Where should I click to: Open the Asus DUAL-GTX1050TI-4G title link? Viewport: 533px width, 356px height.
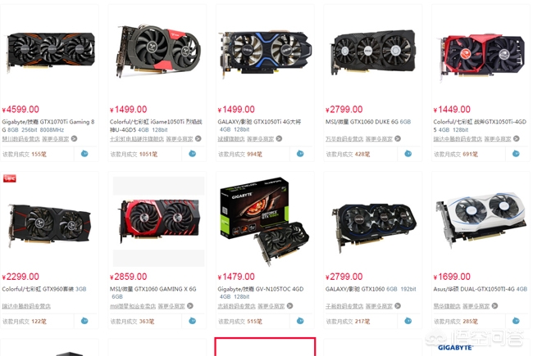tap(480, 289)
